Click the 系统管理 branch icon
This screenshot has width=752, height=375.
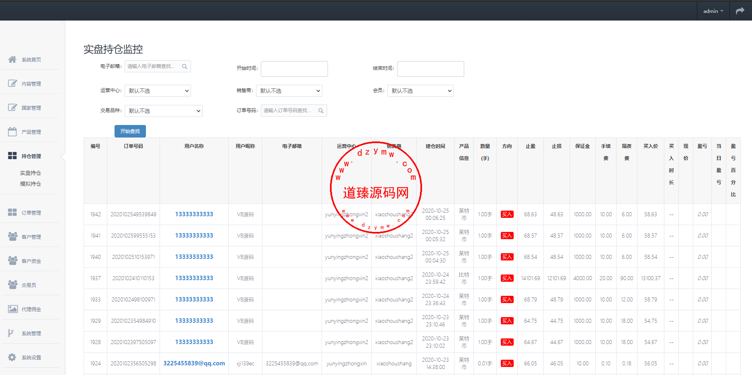pyautogui.click(x=11, y=333)
